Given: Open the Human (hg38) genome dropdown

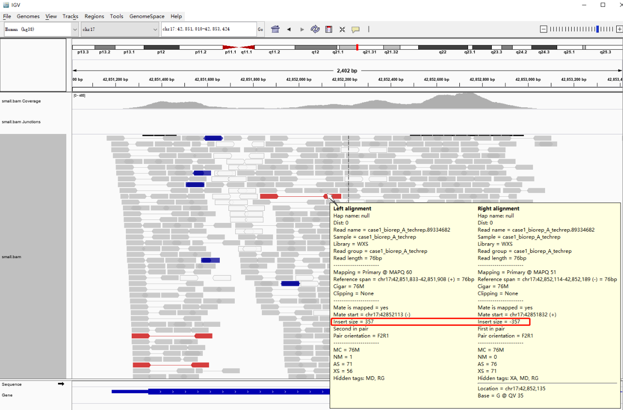Looking at the screenshot, I should click(x=41, y=29).
